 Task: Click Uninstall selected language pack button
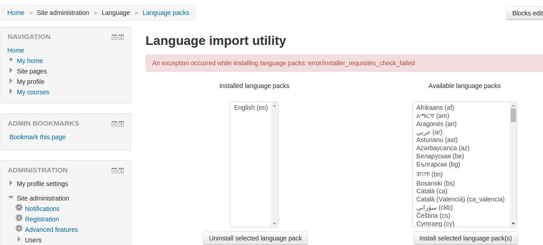point(255,239)
